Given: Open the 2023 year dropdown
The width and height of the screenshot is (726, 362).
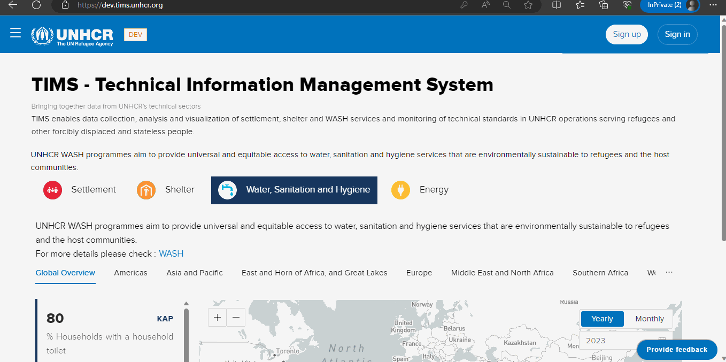Looking at the screenshot, I should (625, 341).
